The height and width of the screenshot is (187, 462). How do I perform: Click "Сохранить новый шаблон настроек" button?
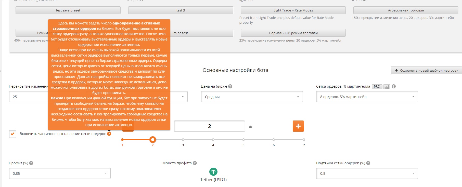pyautogui.click(x=427, y=71)
